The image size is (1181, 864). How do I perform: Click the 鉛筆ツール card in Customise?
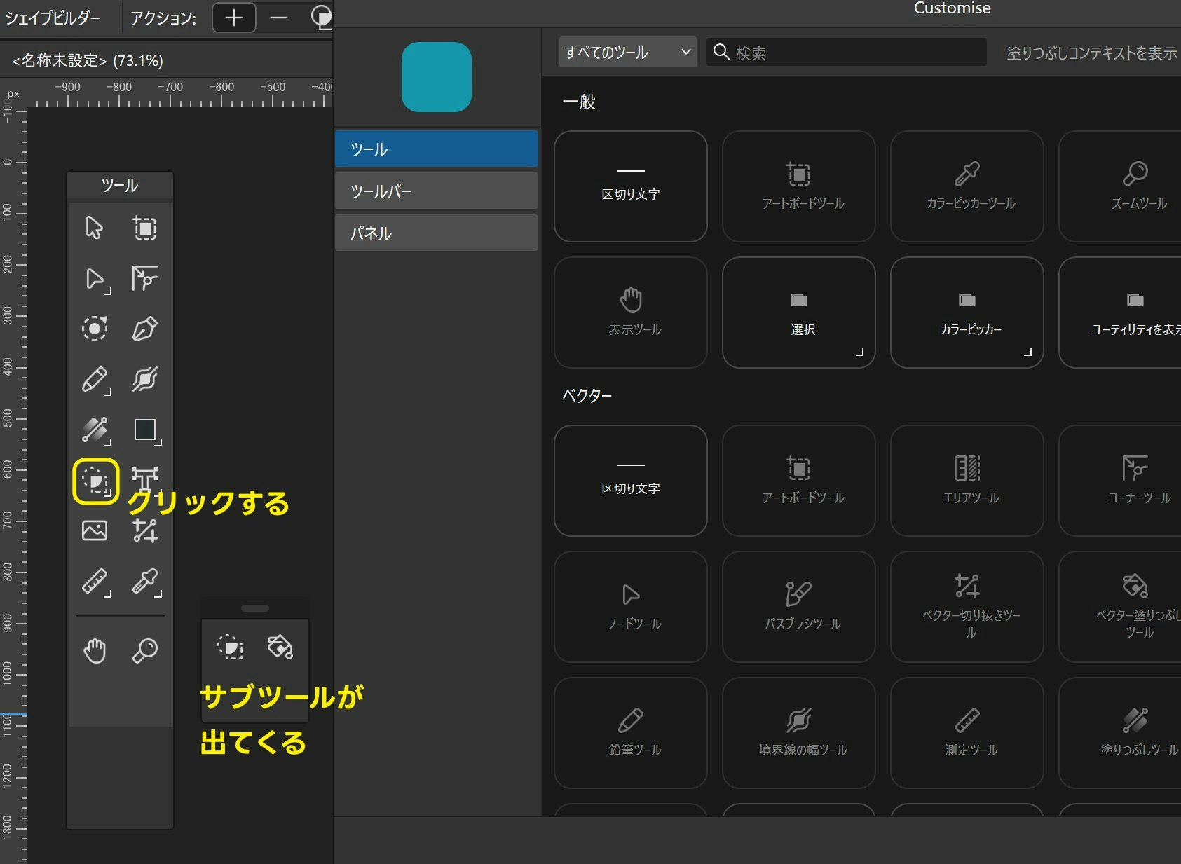coord(631,733)
